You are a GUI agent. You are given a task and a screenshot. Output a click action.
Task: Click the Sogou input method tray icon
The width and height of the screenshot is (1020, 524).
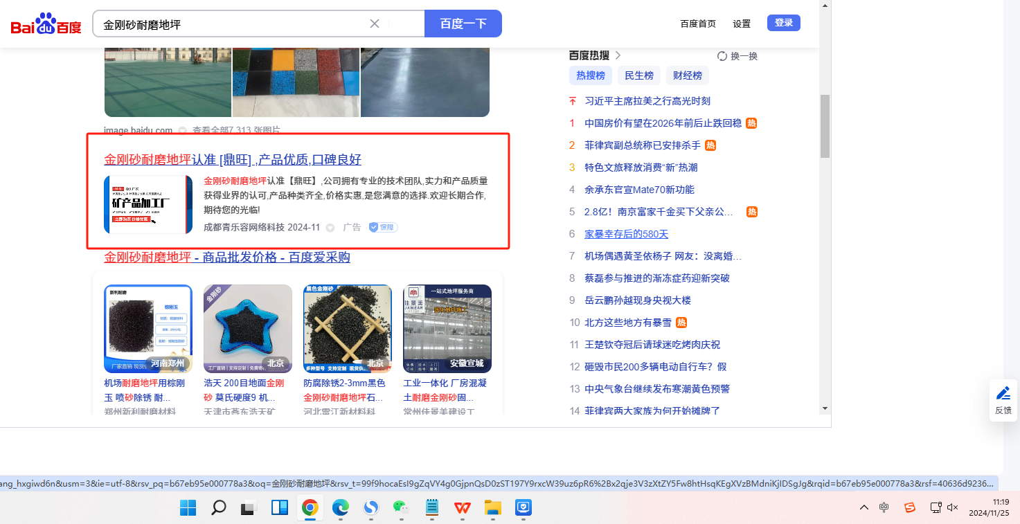[x=910, y=507]
